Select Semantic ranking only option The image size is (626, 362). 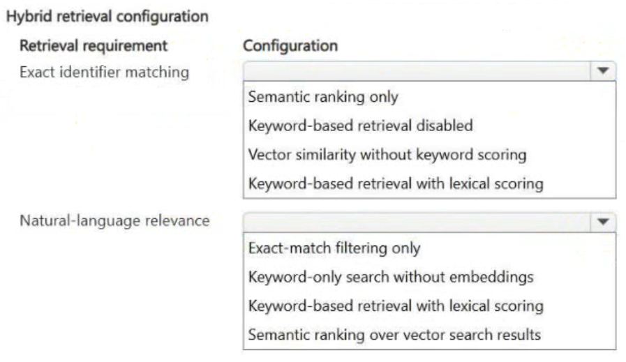pyautogui.click(x=323, y=97)
